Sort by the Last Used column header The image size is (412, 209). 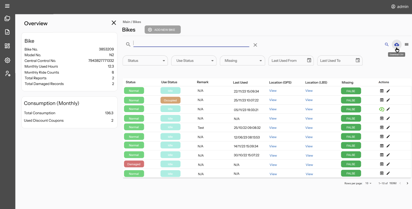(240, 83)
